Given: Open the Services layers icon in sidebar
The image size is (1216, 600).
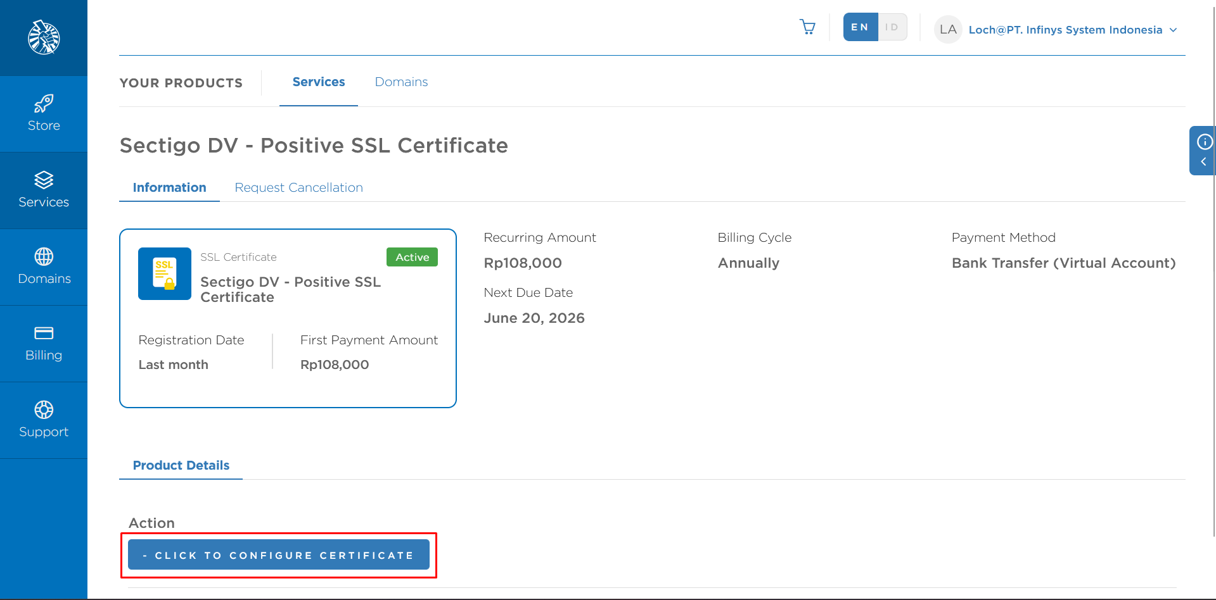Looking at the screenshot, I should 44,180.
